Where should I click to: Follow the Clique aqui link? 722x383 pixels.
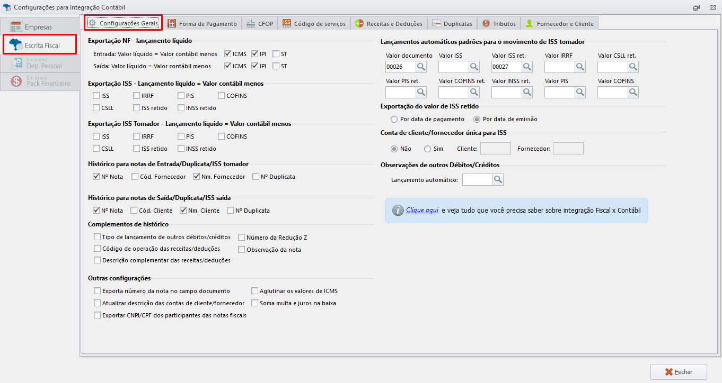coord(422,210)
